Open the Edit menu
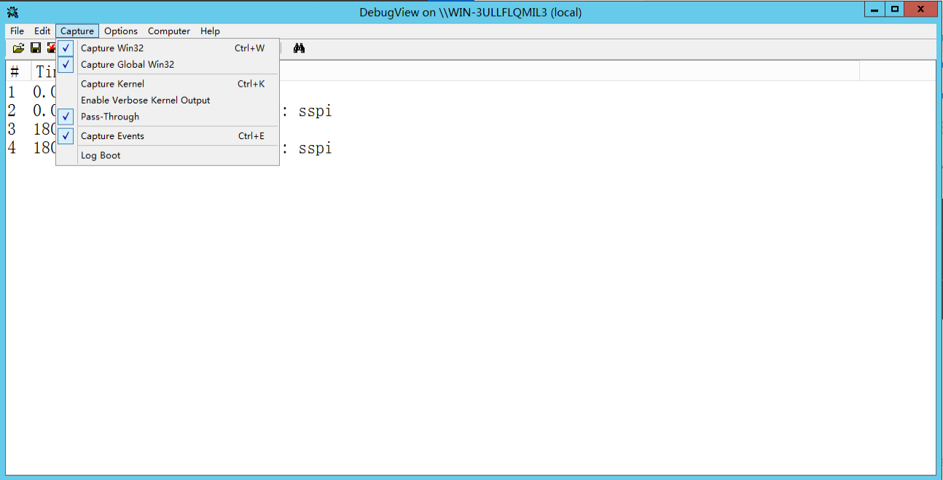 [x=42, y=31]
